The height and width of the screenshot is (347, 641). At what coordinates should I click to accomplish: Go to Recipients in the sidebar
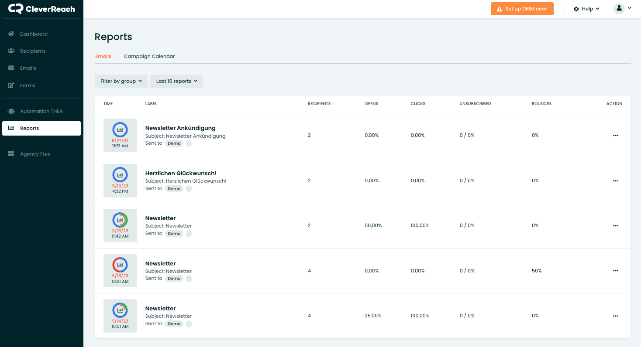tap(33, 51)
